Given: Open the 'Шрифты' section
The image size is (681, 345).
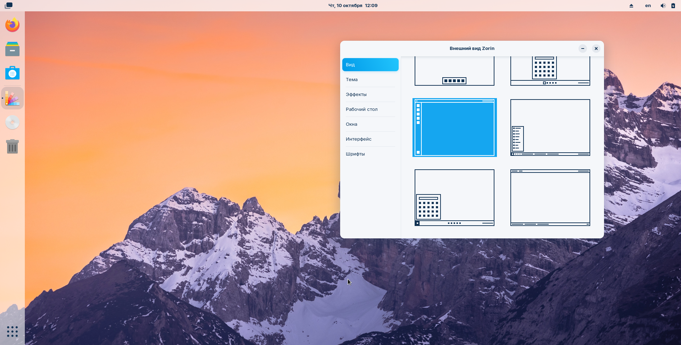Looking at the screenshot, I should 370,154.
